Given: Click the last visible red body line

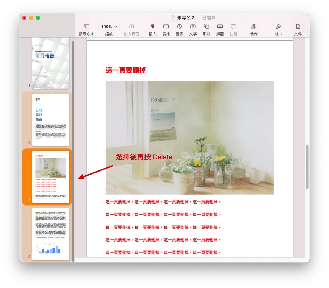Looking at the screenshot, I should (163, 252).
